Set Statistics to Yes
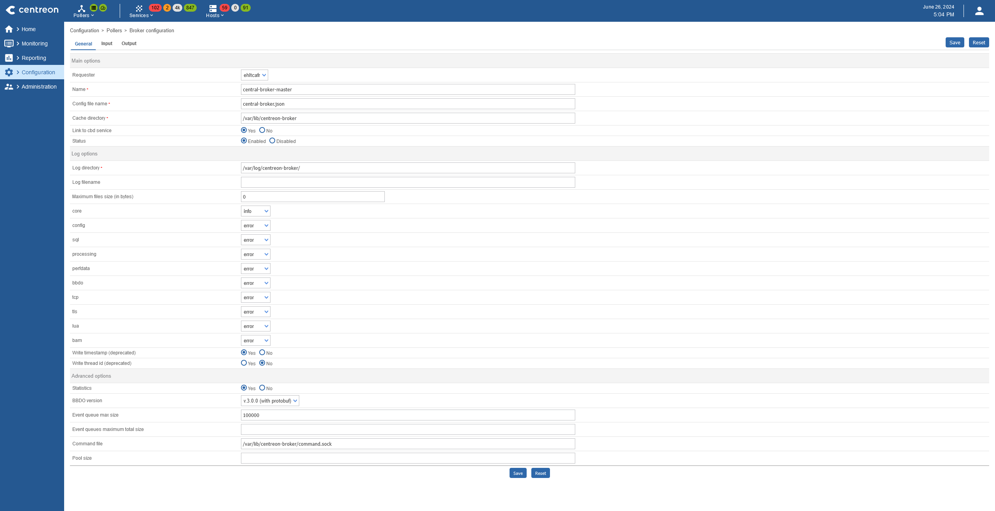 pyautogui.click(x=244, y=388)
